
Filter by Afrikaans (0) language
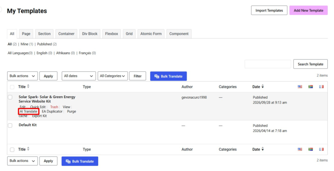tap(66, 53)
